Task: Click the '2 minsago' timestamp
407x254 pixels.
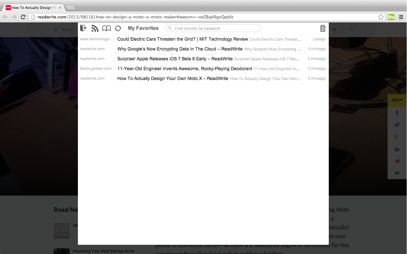Action: point(317,59)
